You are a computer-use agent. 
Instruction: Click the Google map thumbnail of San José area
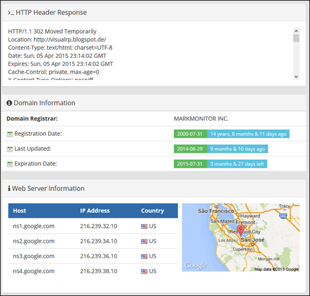pos(241,238)
